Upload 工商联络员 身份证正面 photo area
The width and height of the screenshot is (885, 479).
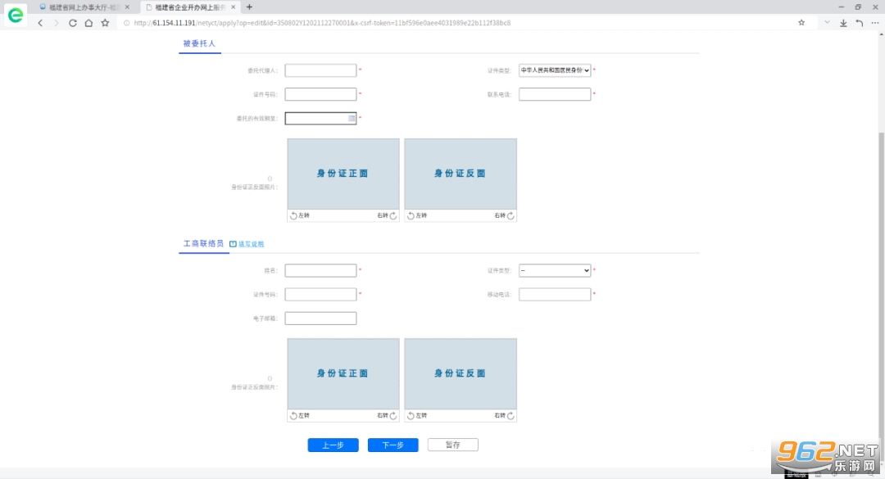click(x=343, y=373)
